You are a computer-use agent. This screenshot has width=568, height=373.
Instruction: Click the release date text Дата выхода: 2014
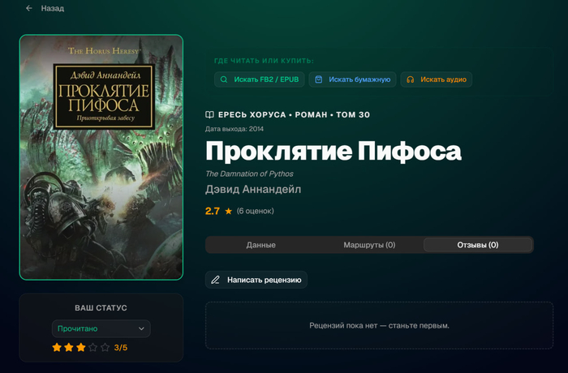pos(235,129)
